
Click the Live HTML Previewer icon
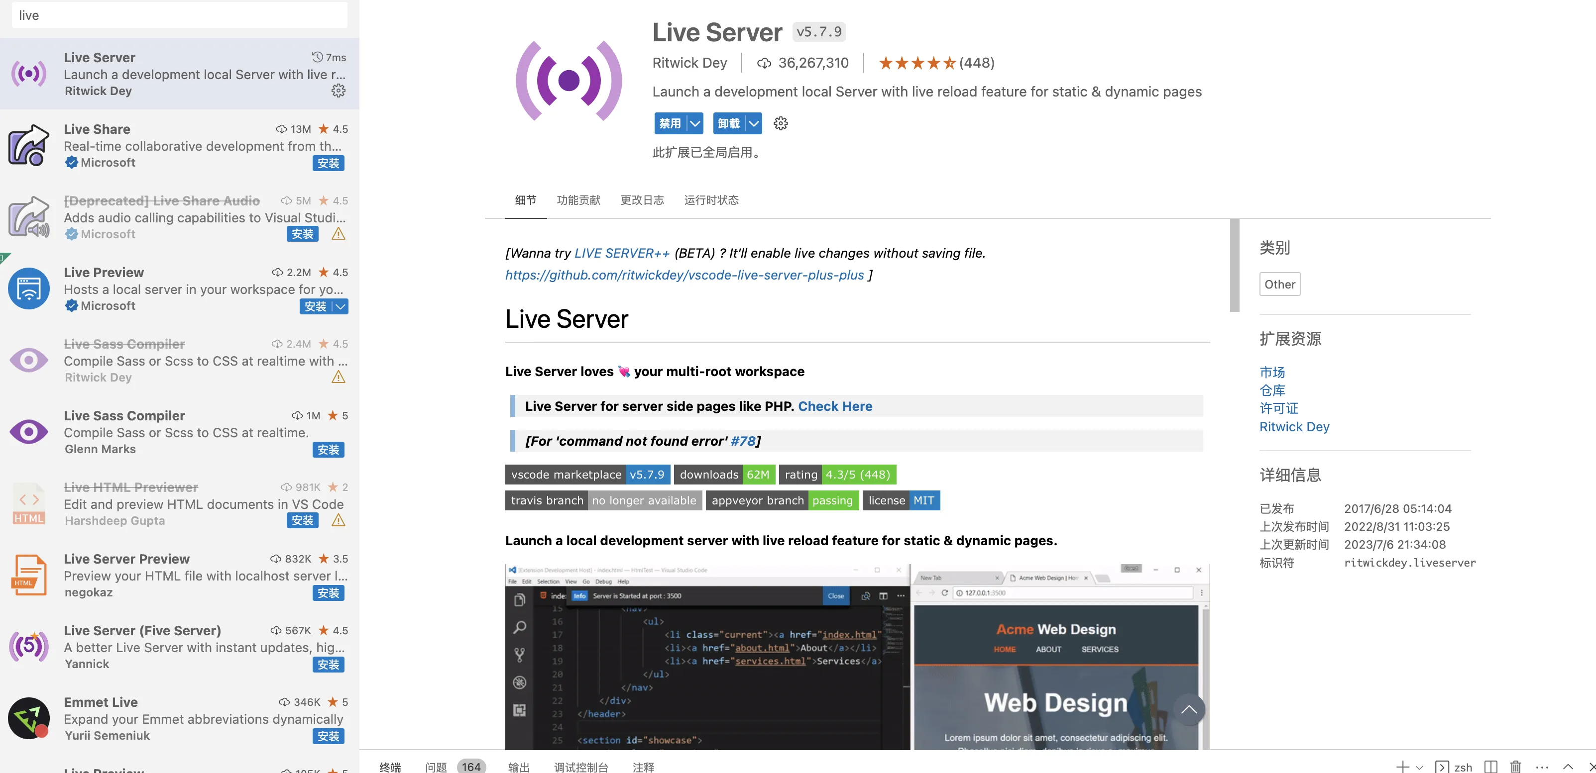[x=28, y=504]
